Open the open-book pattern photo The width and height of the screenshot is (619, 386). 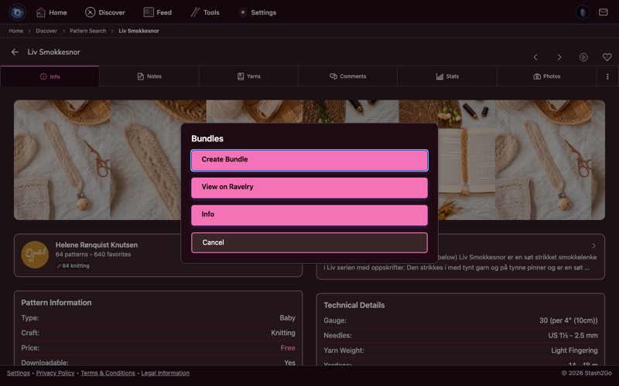(467, 160)
